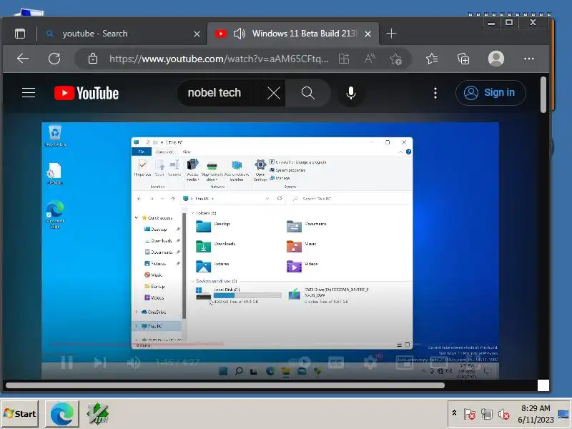The height and width of the screenshot is (429, 572).
Task: Open the Start menu
Action: tap(20, 414)
